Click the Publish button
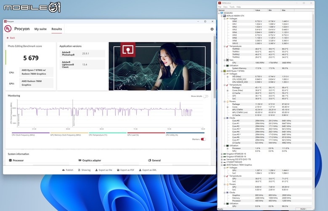 68,170
